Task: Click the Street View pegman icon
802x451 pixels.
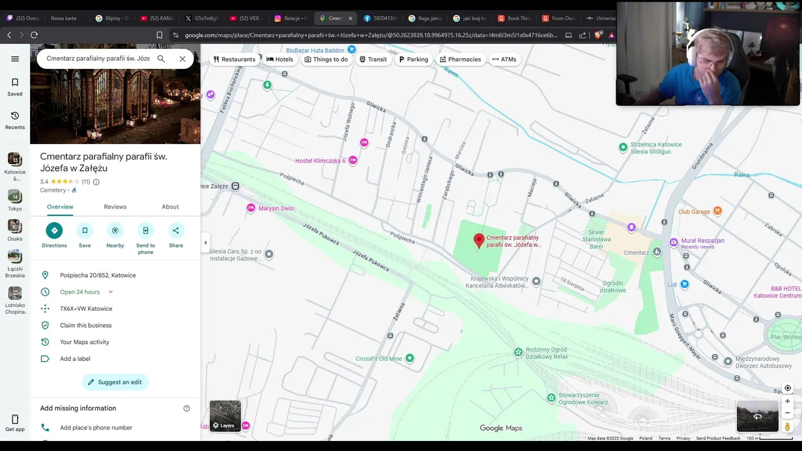Action: pyautogui.click(x=788, y=427)
